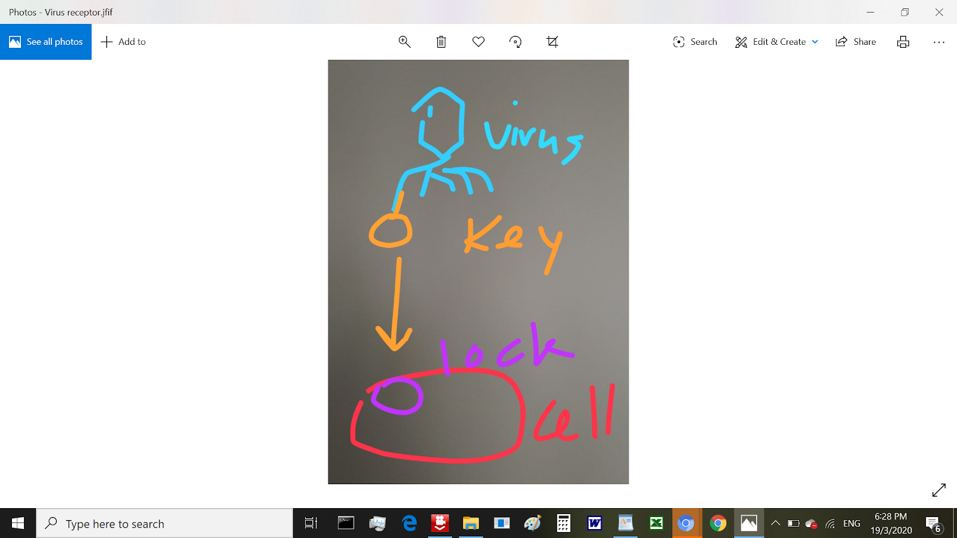Open the Calculator from taskbar

pyautogui.click(x=563, y=524)
